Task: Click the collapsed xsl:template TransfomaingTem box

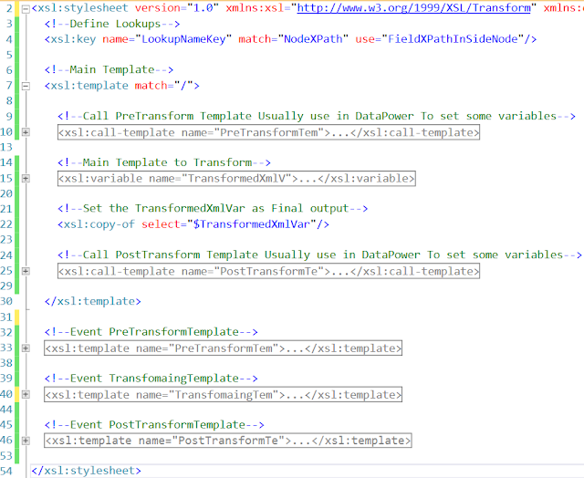Action: (x=223, y=394)
